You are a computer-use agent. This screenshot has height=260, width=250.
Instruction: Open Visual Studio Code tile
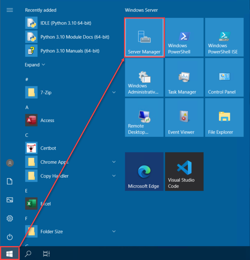tap(184, 172)
